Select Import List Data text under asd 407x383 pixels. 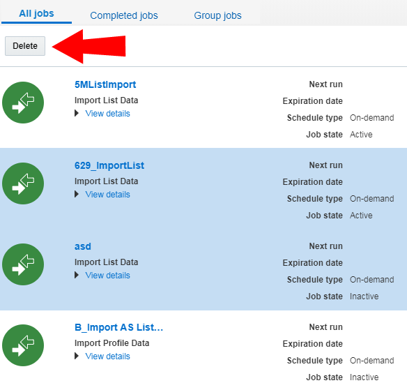[x=106, y=262]
